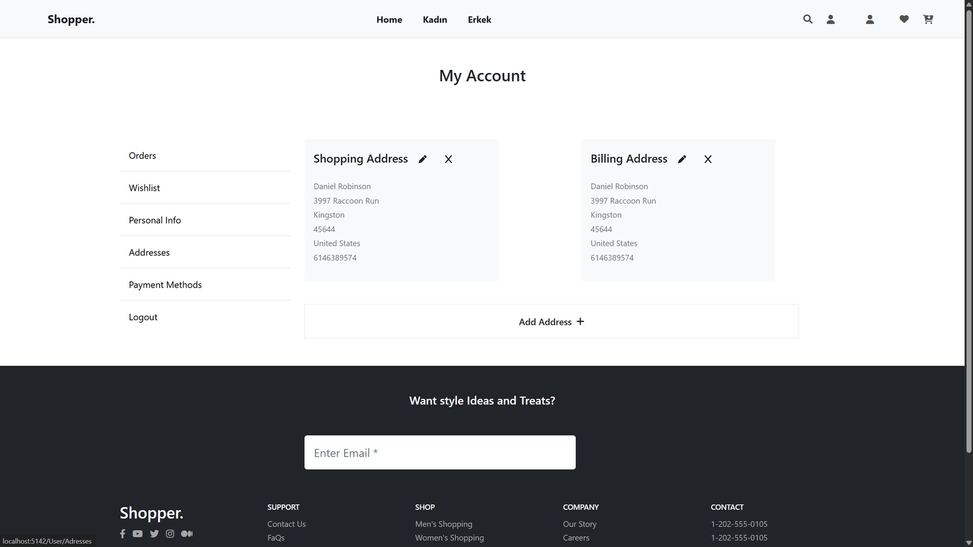
Task: Open the YouTube icon in footer
Action: pos(137,534)
